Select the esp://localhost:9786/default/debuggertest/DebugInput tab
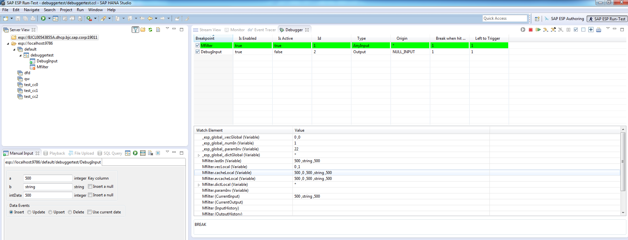The width and height of the screenshot is (628, 240). click(x=53, y=162)
